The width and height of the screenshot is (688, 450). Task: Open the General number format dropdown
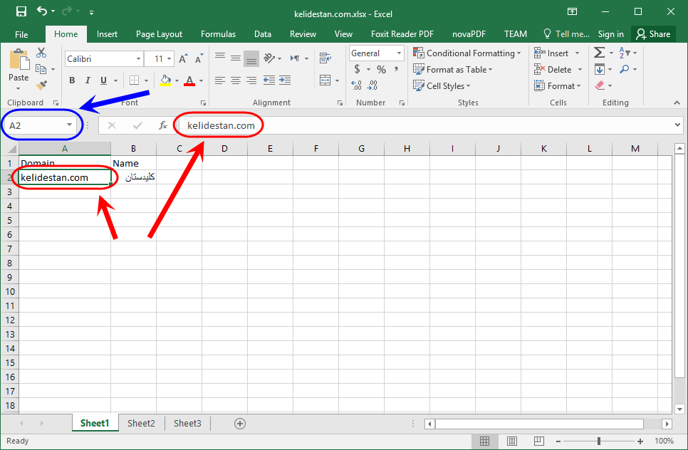(399, 53)
